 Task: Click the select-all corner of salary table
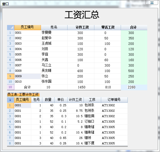[11, 27]
